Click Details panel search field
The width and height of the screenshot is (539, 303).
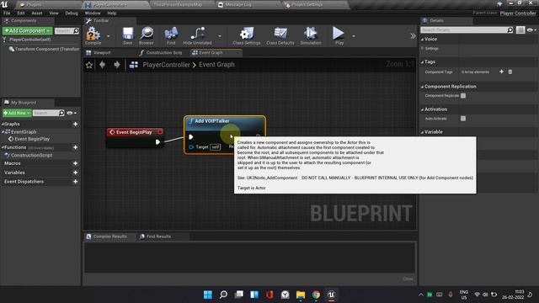(x=467, y=30)
